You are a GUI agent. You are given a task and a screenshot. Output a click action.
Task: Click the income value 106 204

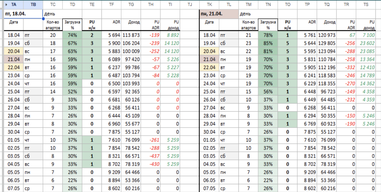(x=131, y=43)
